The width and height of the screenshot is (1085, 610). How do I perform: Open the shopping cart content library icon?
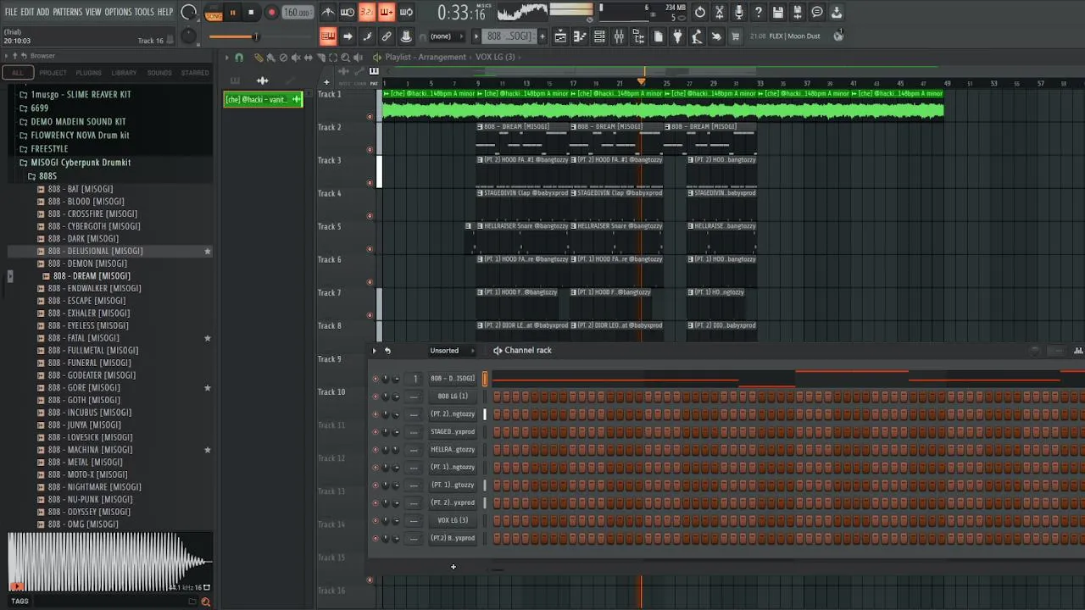tap(735, 36)
